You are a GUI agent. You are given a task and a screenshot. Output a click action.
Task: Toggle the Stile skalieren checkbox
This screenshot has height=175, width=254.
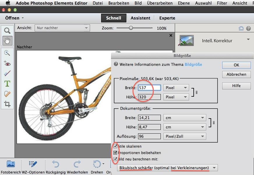tap(115, 146)
